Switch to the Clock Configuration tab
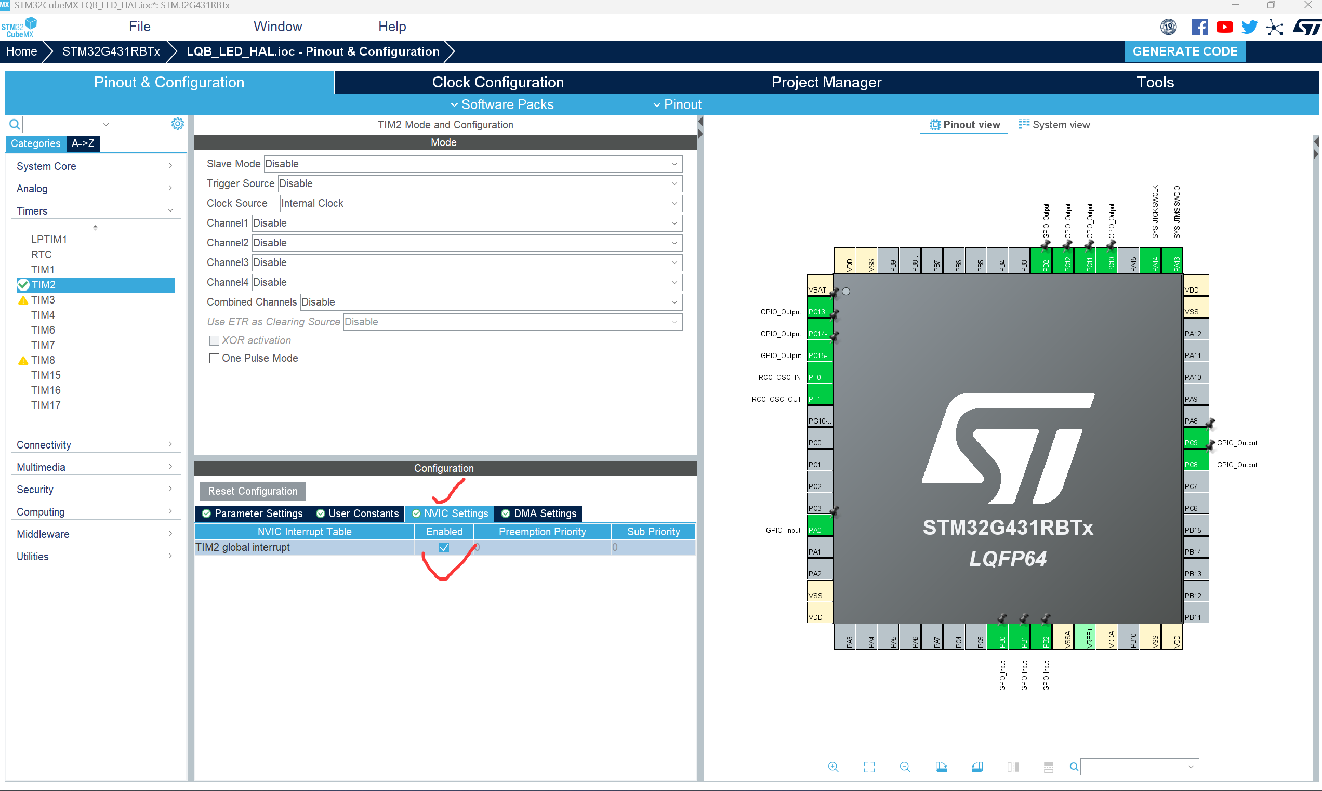The height and width of the screenshot is (791, 1322). tap(497, 82)
